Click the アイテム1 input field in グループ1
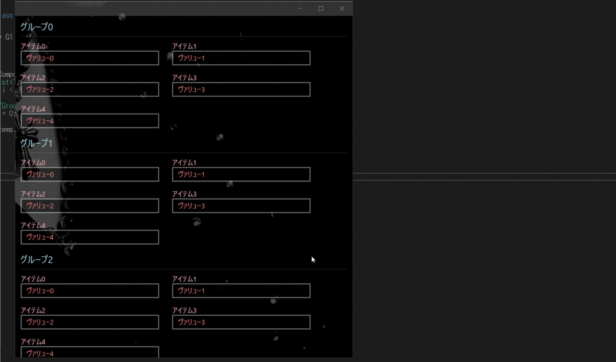This screenshot has height=362, width=616. [241, 174]
